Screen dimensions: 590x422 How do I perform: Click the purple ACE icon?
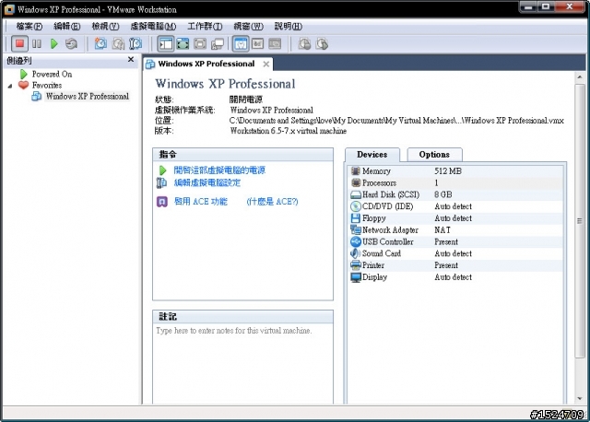click(x=162, y=202)
